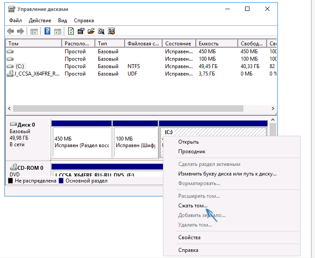The image size is (315, 258).
Task: Click the 3,75 ГБ capacity cell
Action: tap(207, 74)
